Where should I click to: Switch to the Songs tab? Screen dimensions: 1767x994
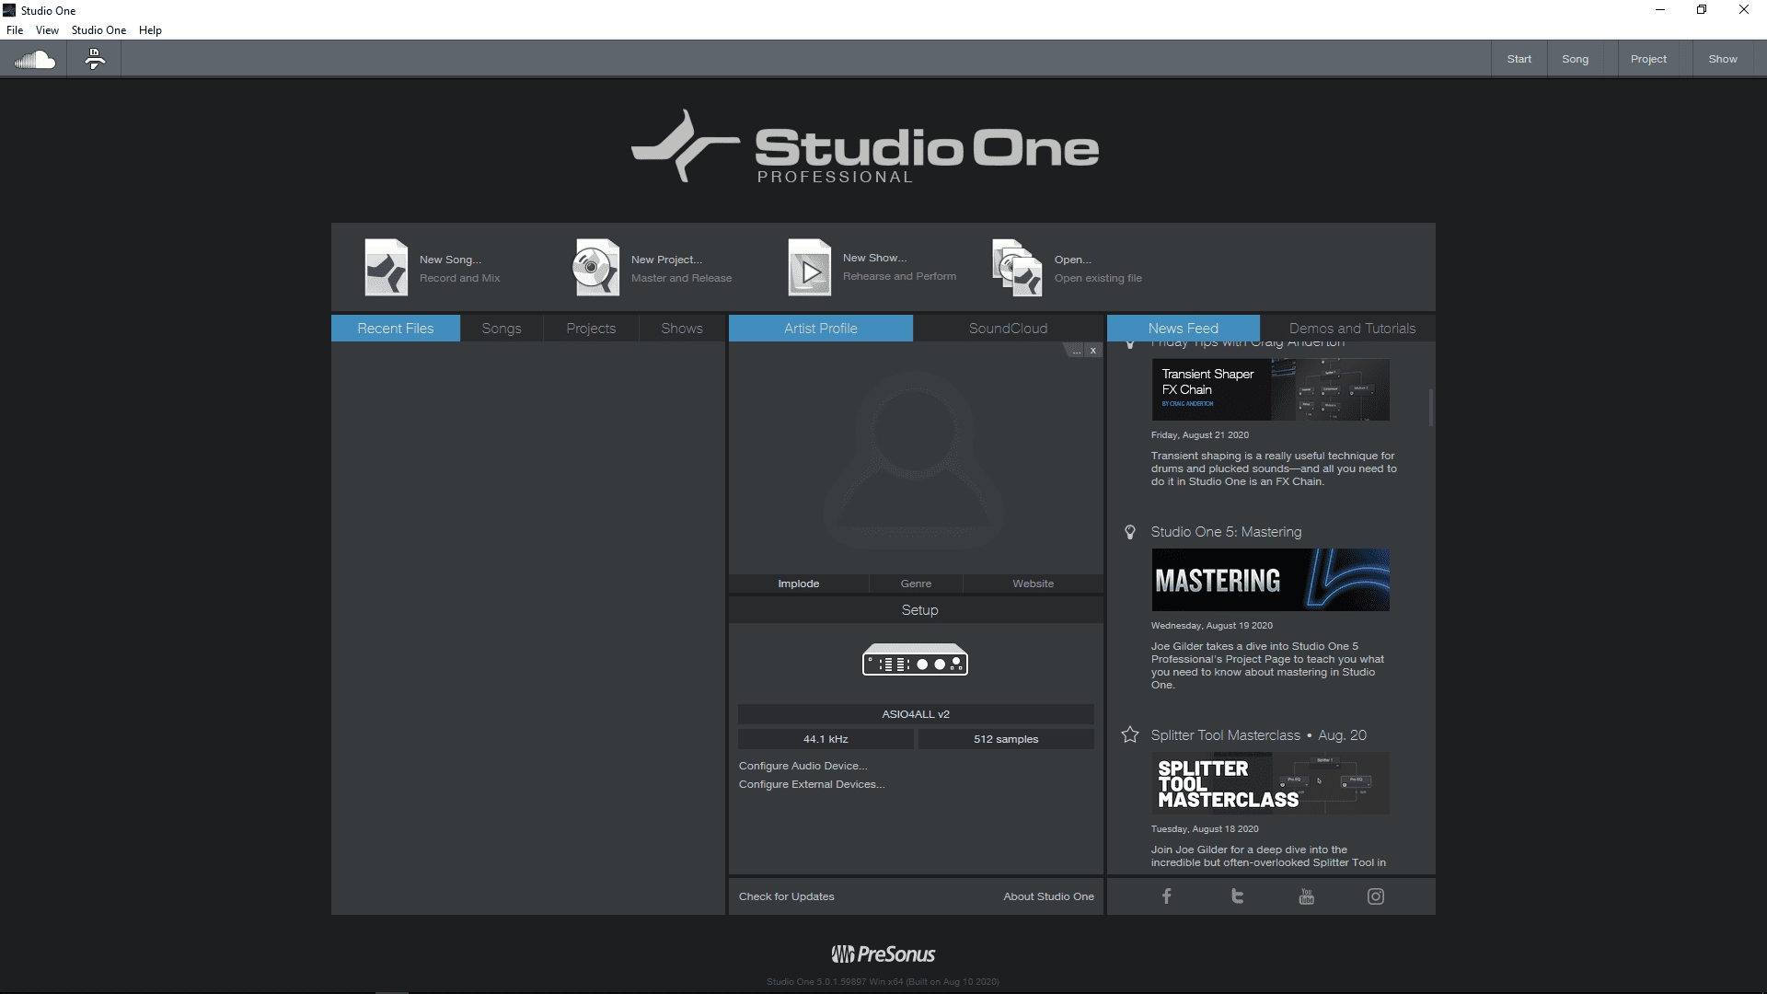(x=502, y=329)
